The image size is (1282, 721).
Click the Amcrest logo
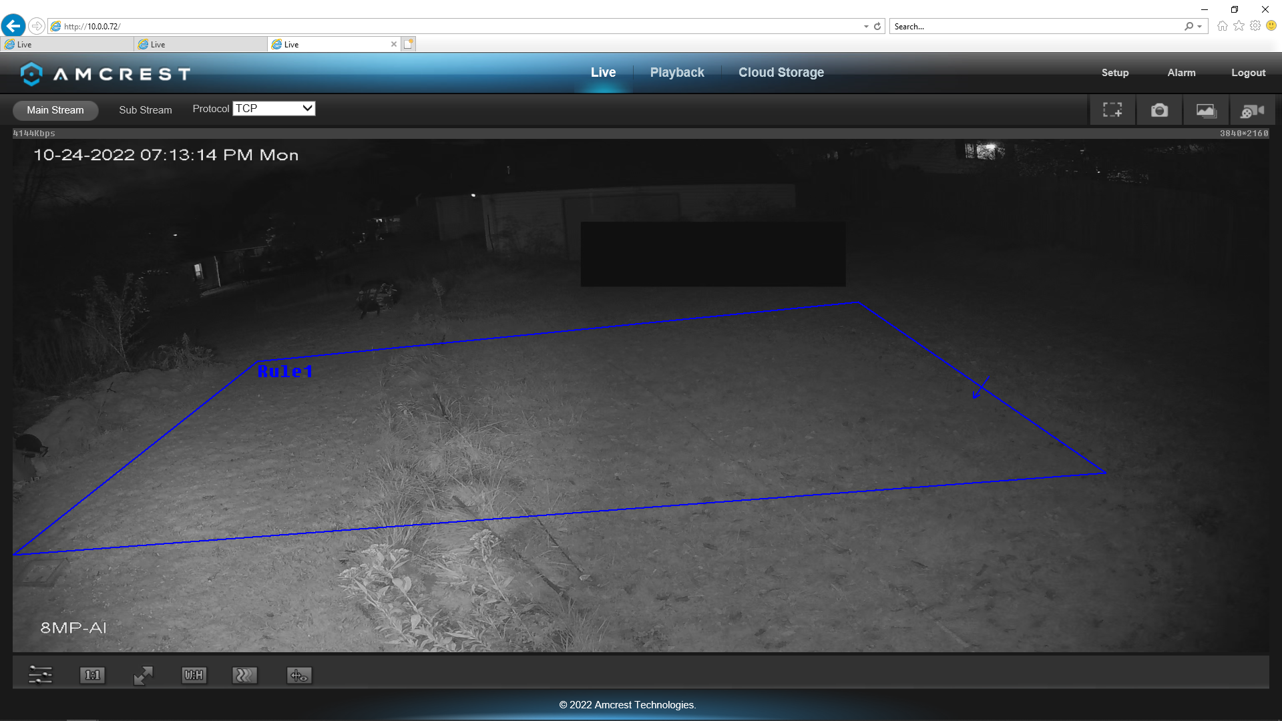(x=105, y=73)
